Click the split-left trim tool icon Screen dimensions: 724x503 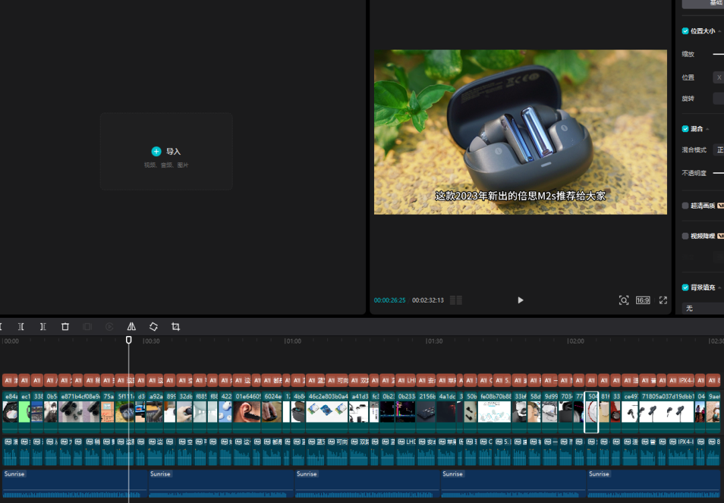pos(21,327)
